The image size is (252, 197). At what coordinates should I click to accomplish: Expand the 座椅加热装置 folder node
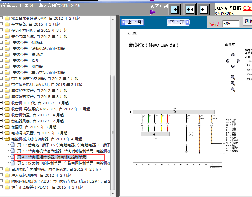1,90
